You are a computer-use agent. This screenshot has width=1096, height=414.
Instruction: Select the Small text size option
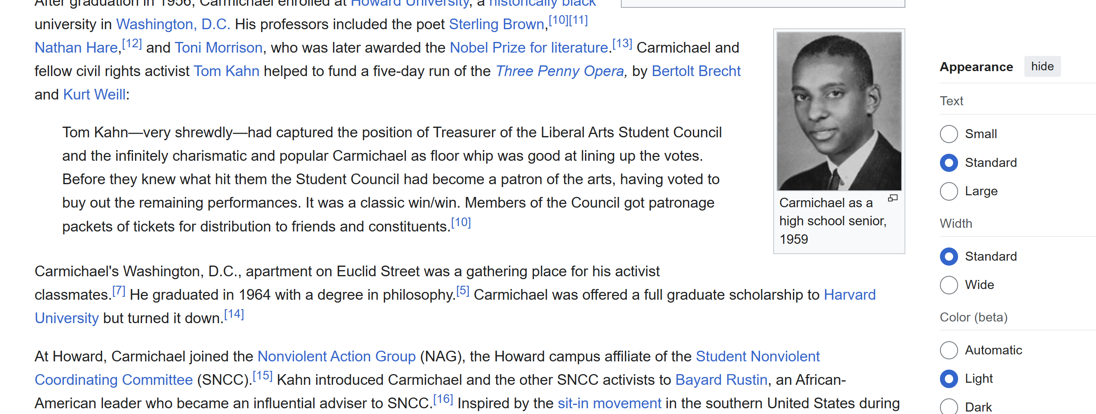(949, 134)
